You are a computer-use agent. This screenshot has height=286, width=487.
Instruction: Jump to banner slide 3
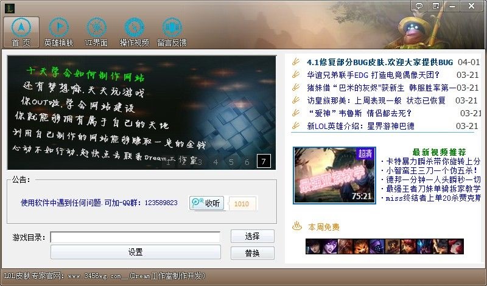pyautogui.click(x=200, y=162)
